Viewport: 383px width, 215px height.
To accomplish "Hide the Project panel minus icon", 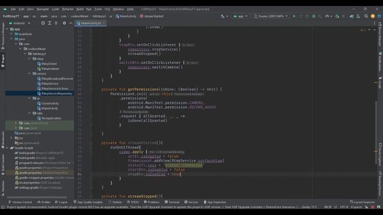I will coord(71,23).
